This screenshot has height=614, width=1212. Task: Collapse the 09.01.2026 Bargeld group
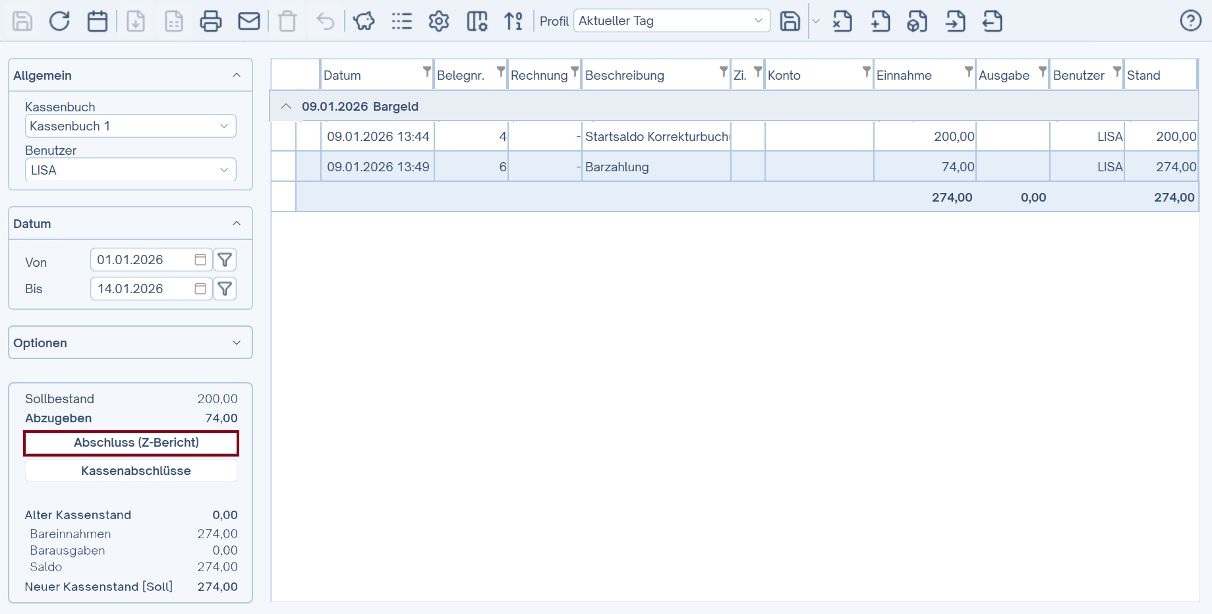click(286, 107)
